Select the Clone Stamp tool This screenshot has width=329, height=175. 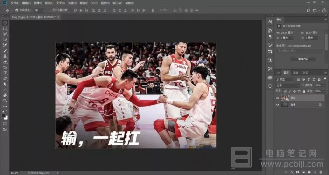pos(5,56)
